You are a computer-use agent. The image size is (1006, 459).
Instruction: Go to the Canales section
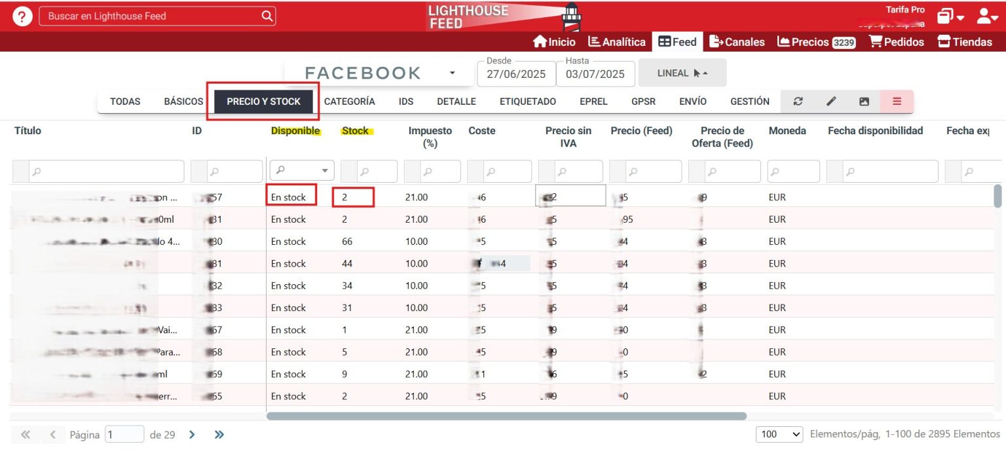(737, 42)
